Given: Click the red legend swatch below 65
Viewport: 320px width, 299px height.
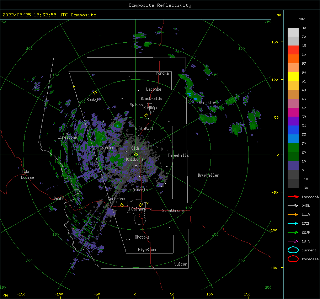Looking at the screenshot, I should coord(293,50).
